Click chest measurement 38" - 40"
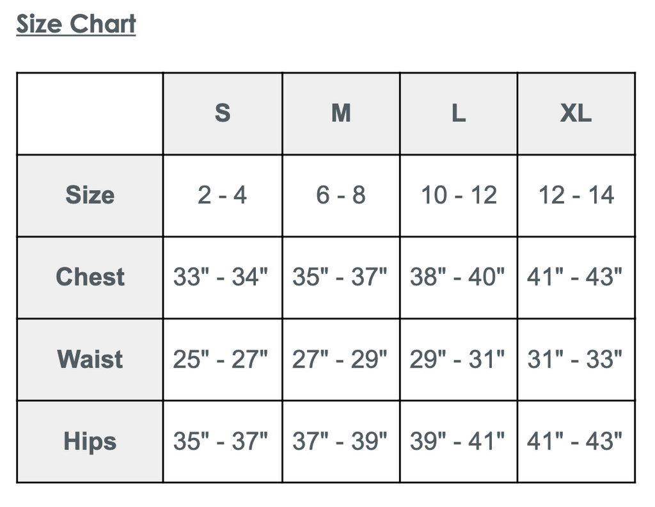 (457, 277)
